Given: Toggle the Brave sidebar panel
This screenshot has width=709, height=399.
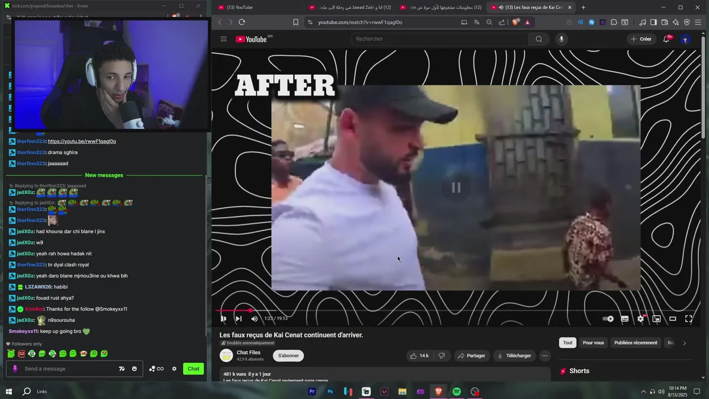Looking at the screenshot, I should click(654, 22).
